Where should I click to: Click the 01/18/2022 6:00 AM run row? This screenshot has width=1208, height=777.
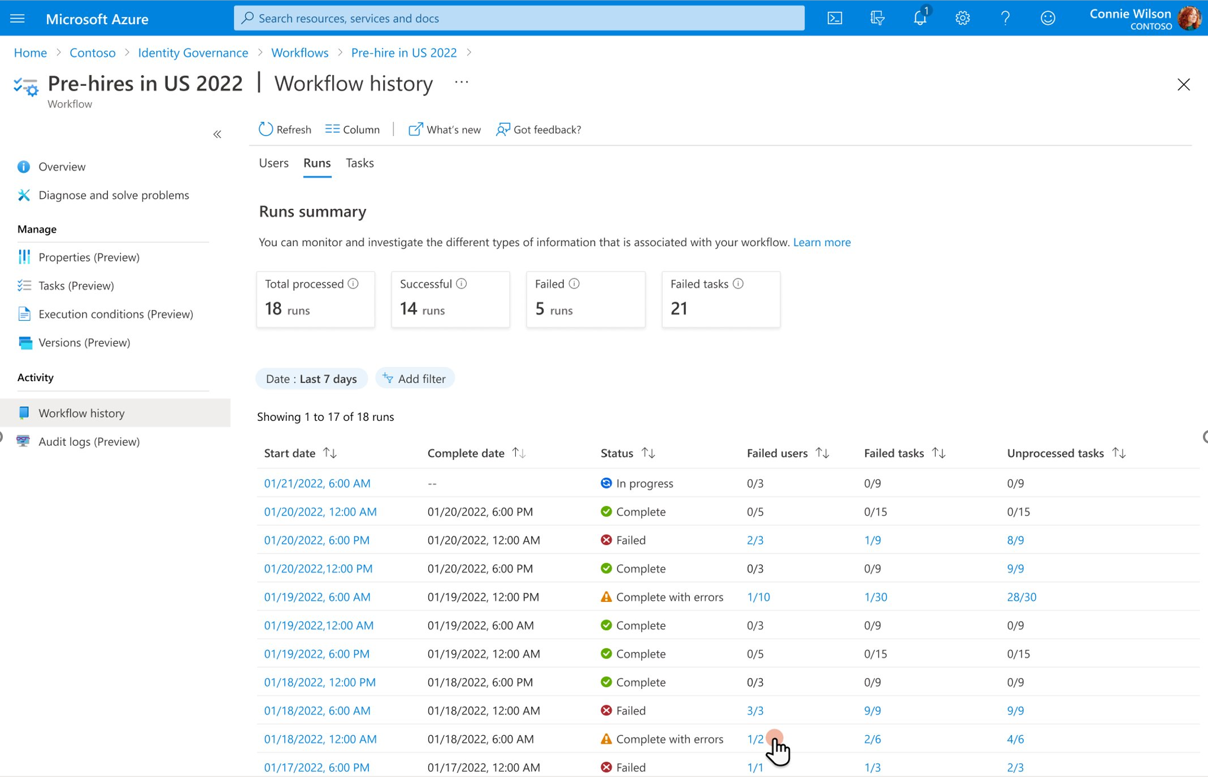point(317,710)
